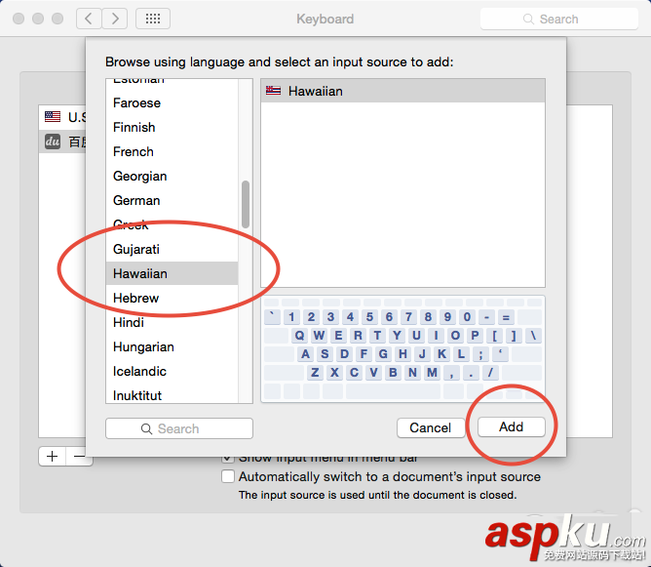Select Hebrew in the language list
Image resolution: width=651 pixels, height=567 pixels.
click(172, 298)
